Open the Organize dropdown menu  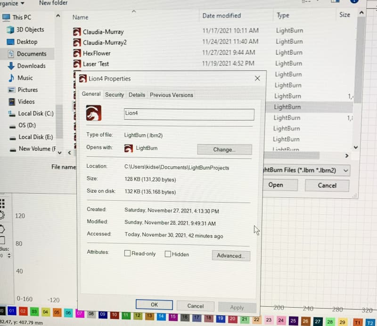pyautogui.click(x=12, y=3)
